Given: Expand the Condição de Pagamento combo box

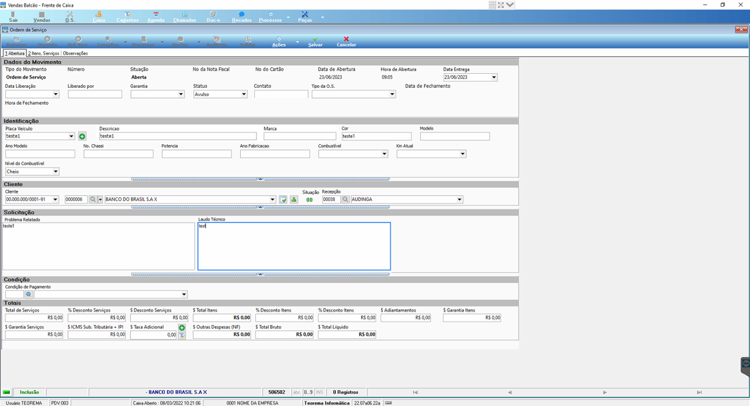Looking at the screenshot, I should point(184,294).
